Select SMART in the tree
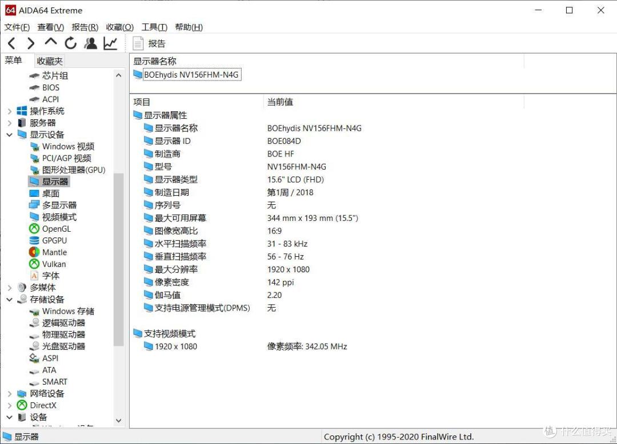 55,382
